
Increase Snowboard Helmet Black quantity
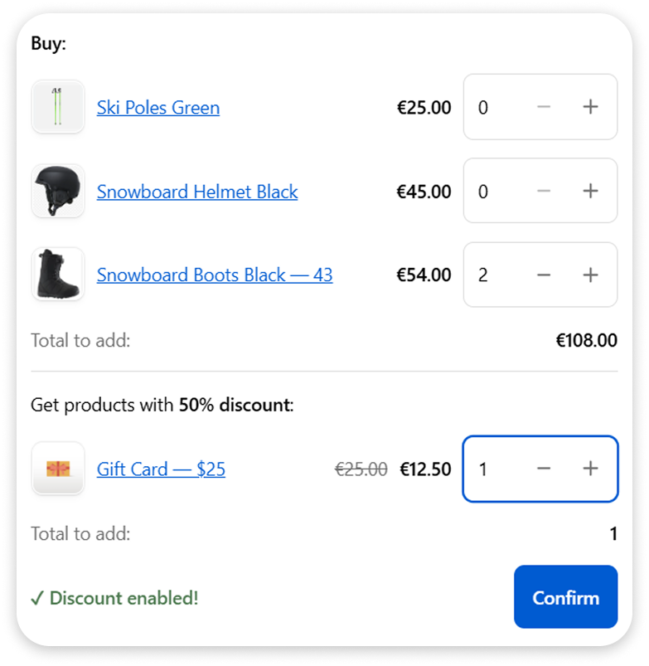point(590,191)
